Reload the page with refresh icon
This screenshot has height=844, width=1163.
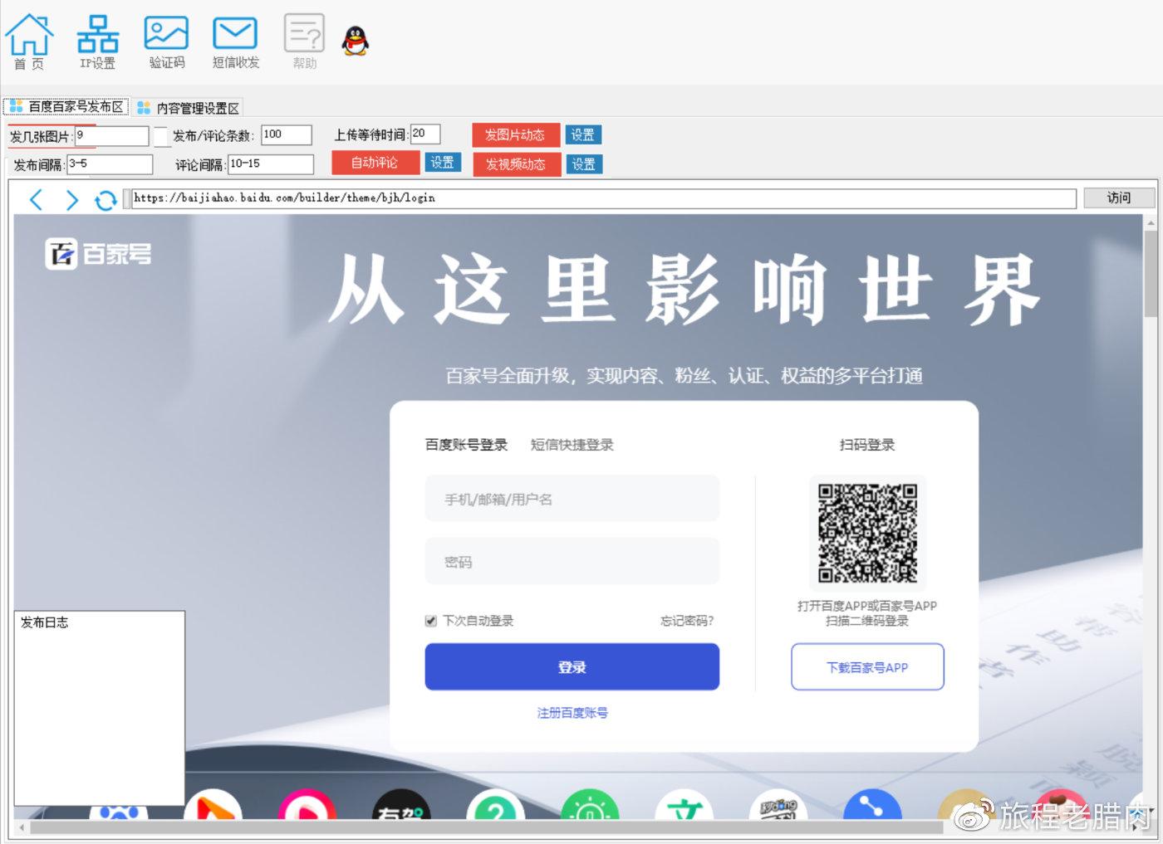coord(106,200)
